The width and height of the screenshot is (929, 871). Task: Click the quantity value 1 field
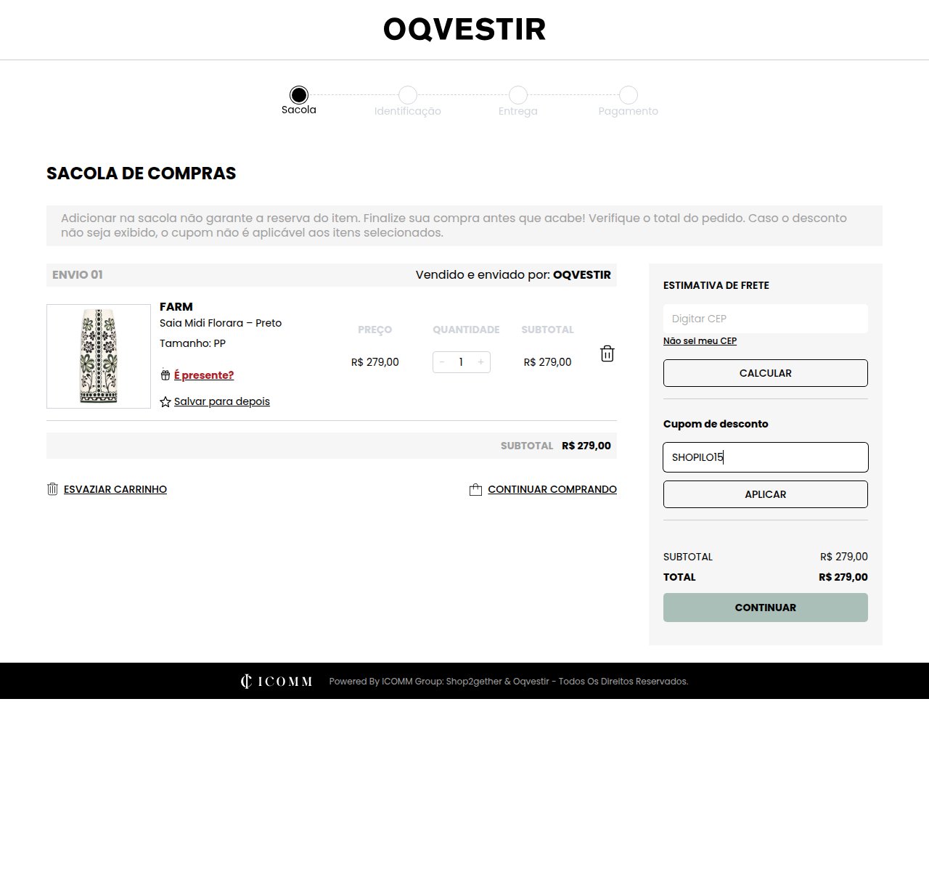click(461, 362)
